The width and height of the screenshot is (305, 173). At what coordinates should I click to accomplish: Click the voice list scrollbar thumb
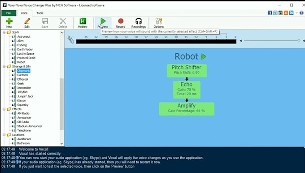tap(61, 104)
